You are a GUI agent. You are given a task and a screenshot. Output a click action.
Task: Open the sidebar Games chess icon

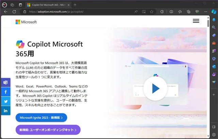click(x=214, y=51)
